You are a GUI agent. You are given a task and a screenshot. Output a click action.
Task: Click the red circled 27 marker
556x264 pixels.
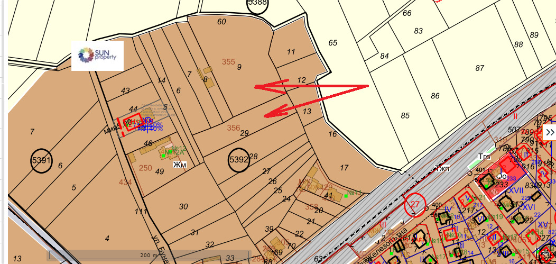pyautogui.click(x=414, y=205)
